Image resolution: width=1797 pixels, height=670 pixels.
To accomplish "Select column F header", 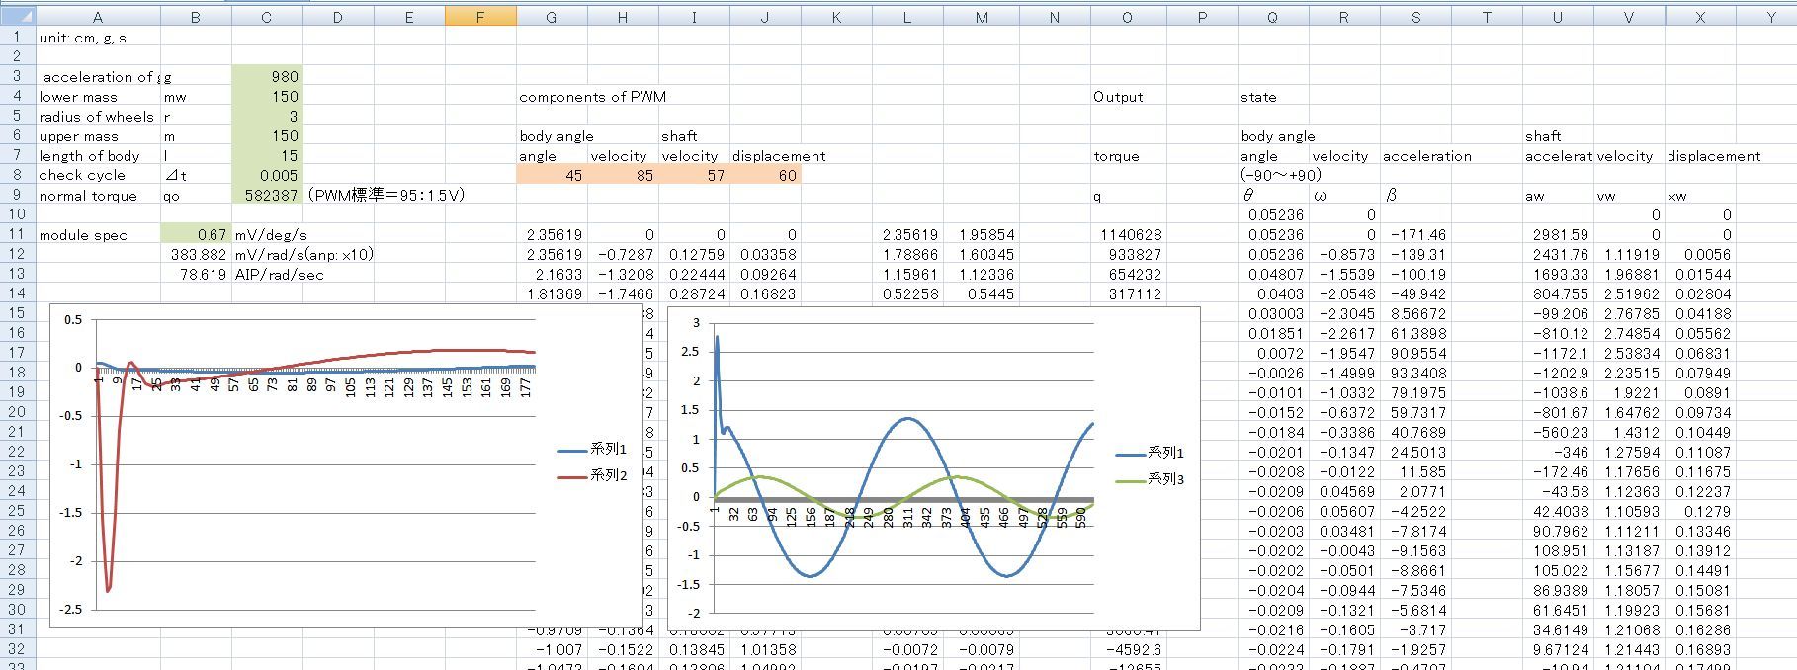I will click(480, 17).
